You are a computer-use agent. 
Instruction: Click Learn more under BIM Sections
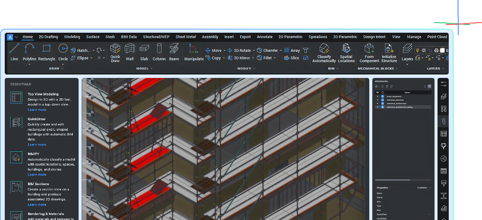coord(37,205)
